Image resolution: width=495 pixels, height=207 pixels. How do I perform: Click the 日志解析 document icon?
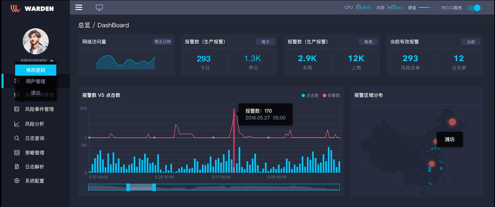[17, 167]
